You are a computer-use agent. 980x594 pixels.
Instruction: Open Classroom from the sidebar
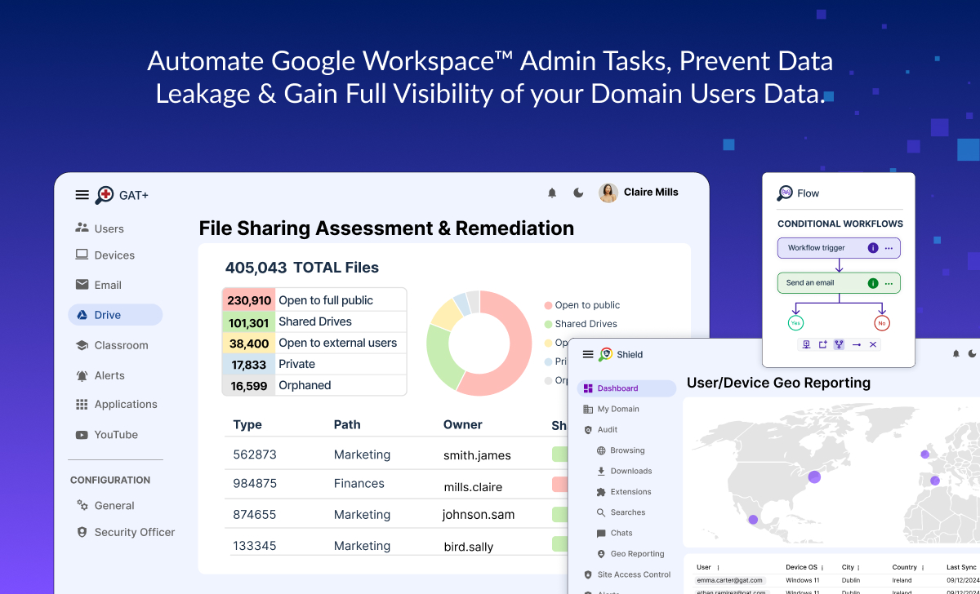pos(121,345)
